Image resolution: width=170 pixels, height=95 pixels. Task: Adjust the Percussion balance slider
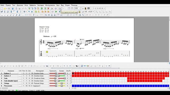coord(62,86)
